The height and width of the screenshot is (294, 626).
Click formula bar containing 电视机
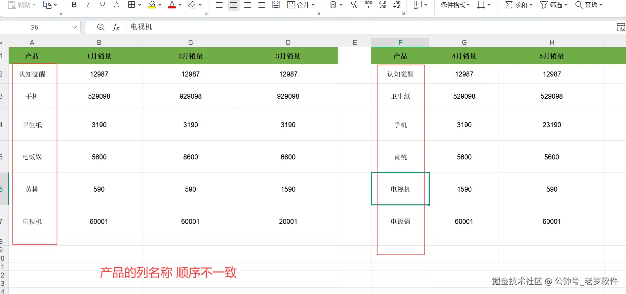click(x=370, y=27)
